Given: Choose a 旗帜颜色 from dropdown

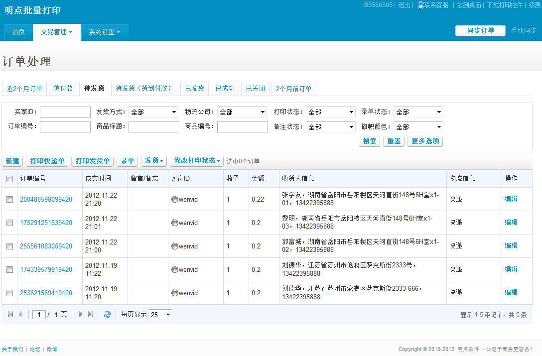Looking at the screenshot, I should (418, 127).
